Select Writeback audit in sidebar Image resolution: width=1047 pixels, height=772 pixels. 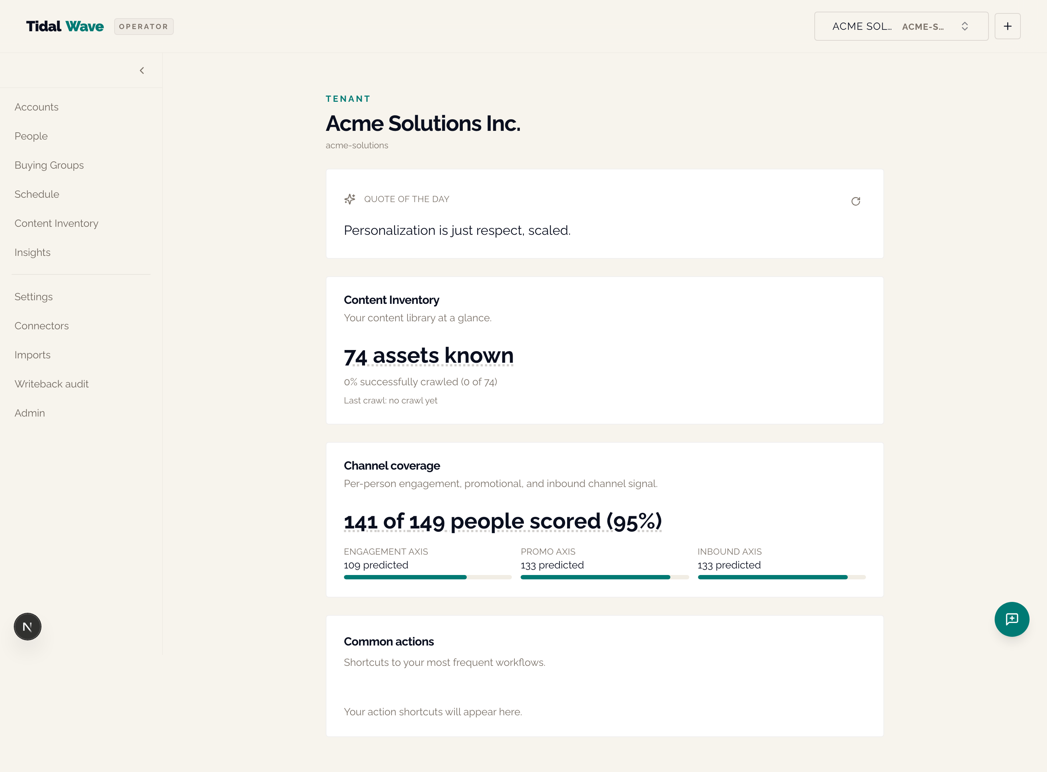(x=51, y=384)
